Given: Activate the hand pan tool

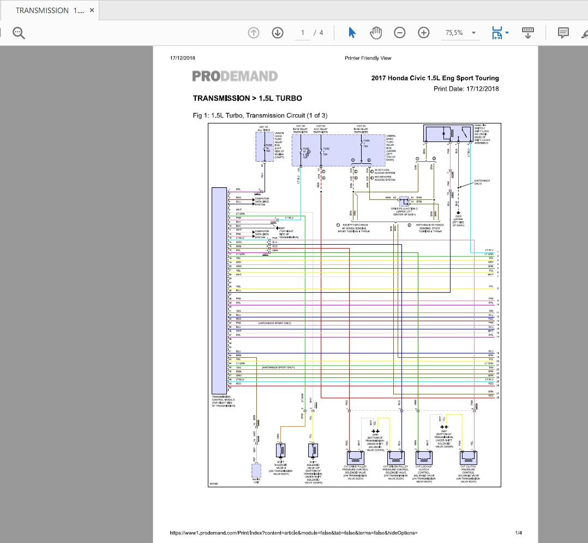Looking at the screenshot, I should [375, 33].
